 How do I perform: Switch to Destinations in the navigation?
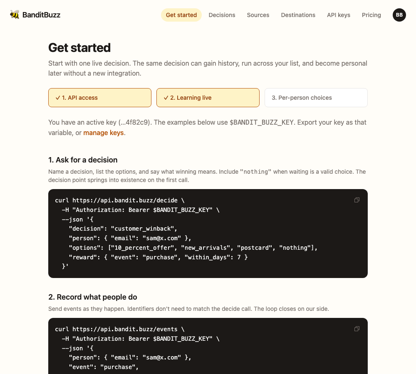[x=298, y=15]
